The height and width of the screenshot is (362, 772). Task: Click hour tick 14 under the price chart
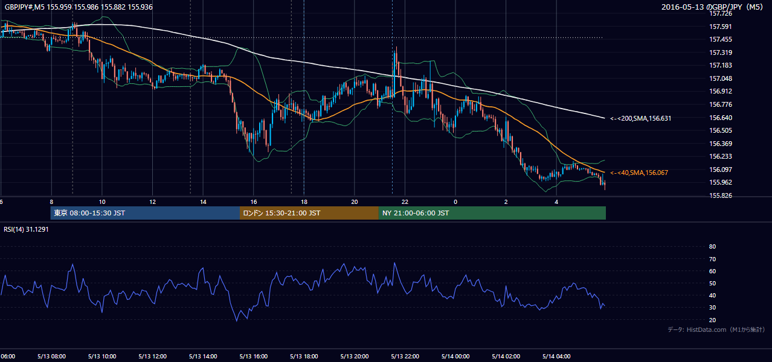click(x=203, y=202)
